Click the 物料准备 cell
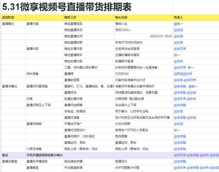 44,74
